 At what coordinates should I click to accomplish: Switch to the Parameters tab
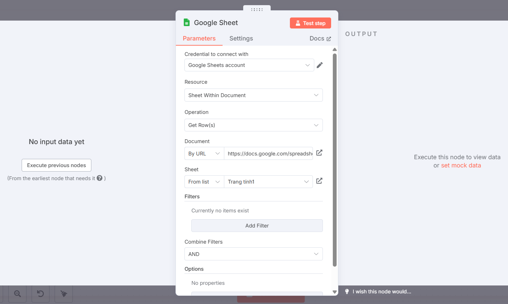pos(199,38)
